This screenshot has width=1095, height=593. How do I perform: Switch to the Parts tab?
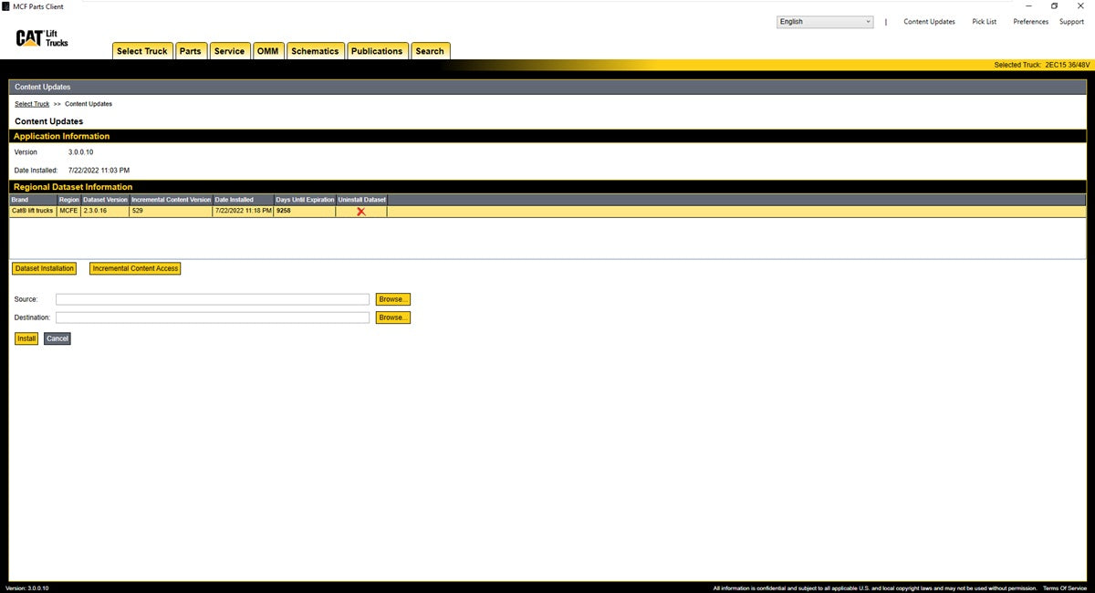coord(191,51)
